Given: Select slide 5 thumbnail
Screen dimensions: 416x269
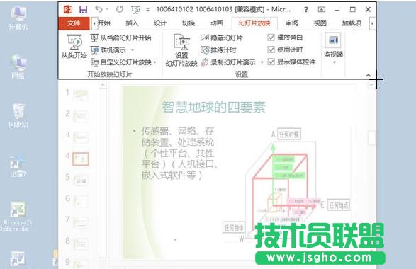Looking at the screenshot, I should (81, 181).
